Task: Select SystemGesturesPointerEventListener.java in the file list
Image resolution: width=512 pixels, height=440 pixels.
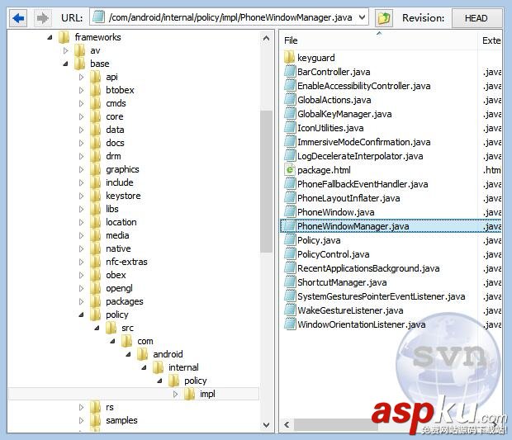Action: (x=381, y=296)
